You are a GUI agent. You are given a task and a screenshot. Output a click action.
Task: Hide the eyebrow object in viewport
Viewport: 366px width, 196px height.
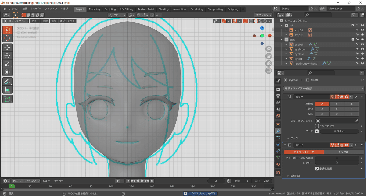(x=362, y=49)
